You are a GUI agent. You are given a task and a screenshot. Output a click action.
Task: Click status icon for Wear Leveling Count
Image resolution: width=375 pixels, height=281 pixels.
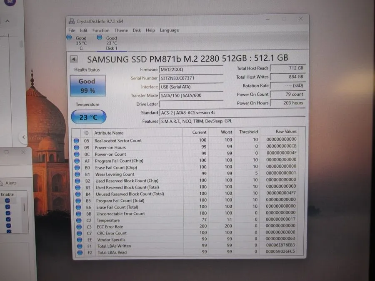click(x=77, y=174)
